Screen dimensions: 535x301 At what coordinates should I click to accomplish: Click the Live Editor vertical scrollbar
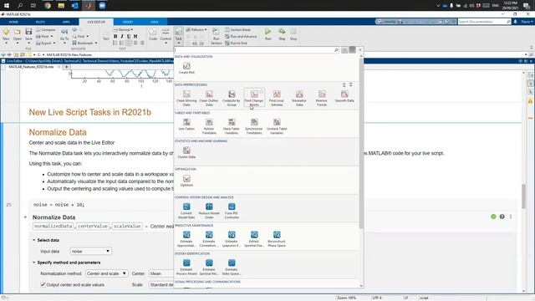pos(524,196)
